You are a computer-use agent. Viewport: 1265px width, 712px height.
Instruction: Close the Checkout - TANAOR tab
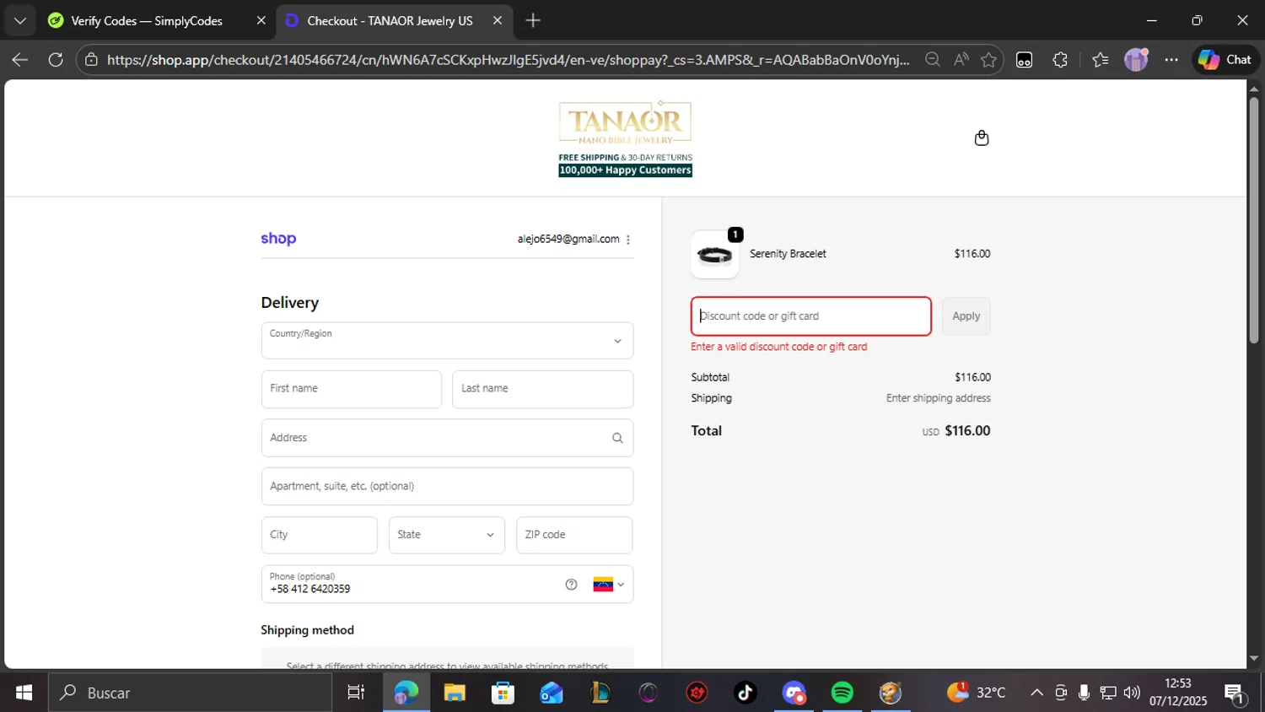point(498,21)
